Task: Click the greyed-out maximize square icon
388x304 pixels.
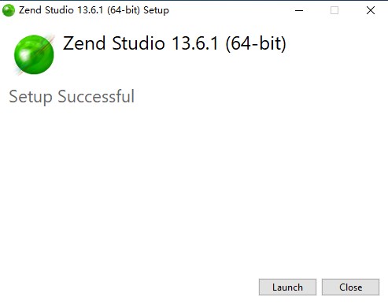Action: (x=334, y=10)
